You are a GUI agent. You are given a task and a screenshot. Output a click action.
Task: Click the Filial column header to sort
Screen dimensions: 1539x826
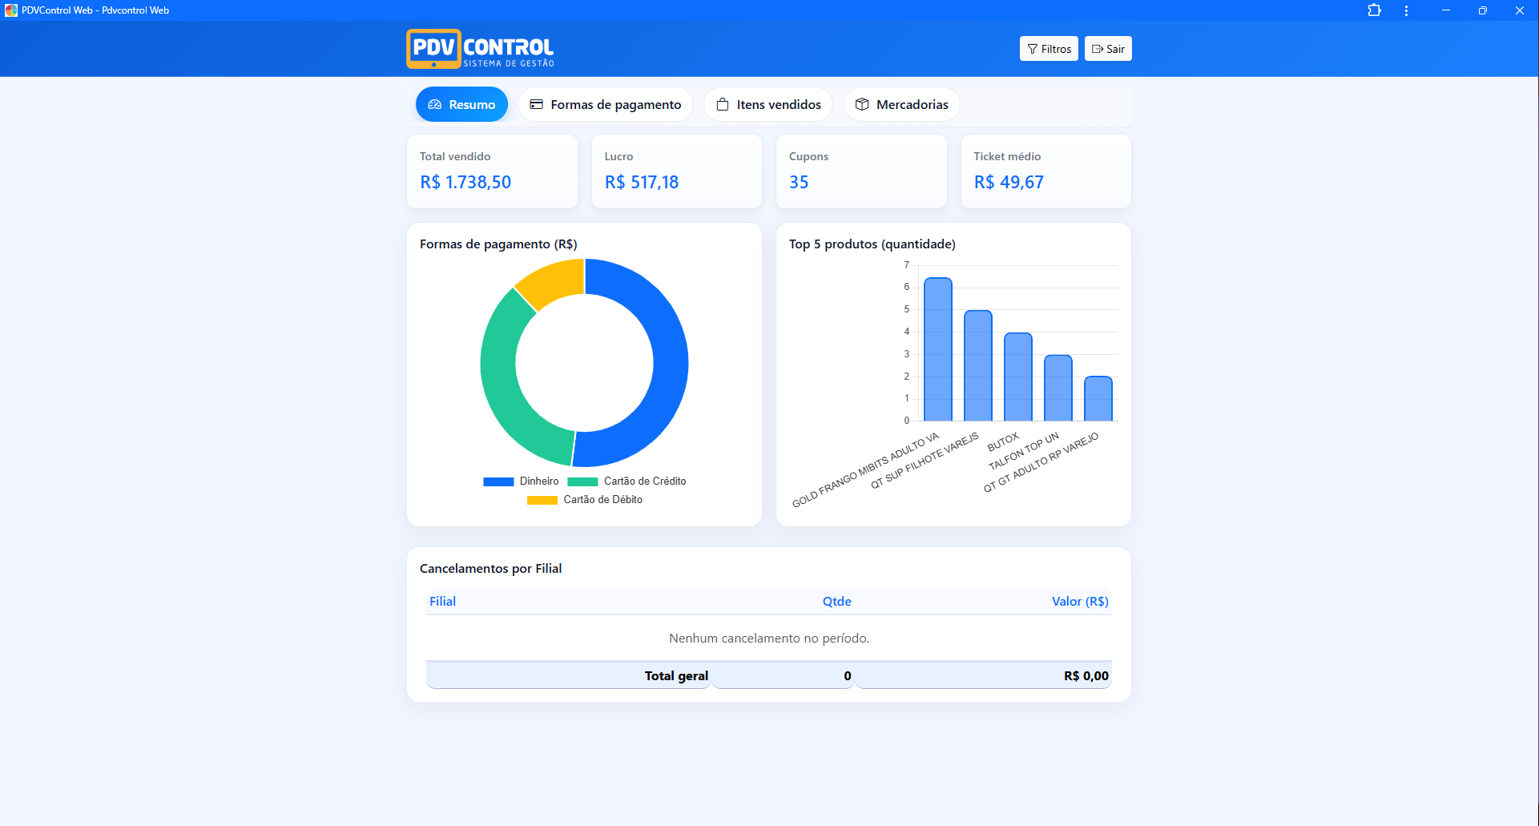coord(442,601)
